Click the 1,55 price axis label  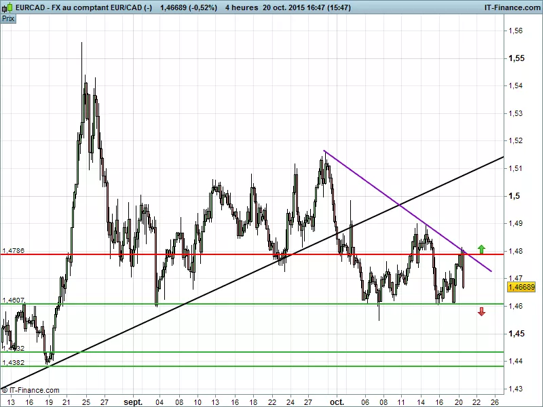point(517,58)
